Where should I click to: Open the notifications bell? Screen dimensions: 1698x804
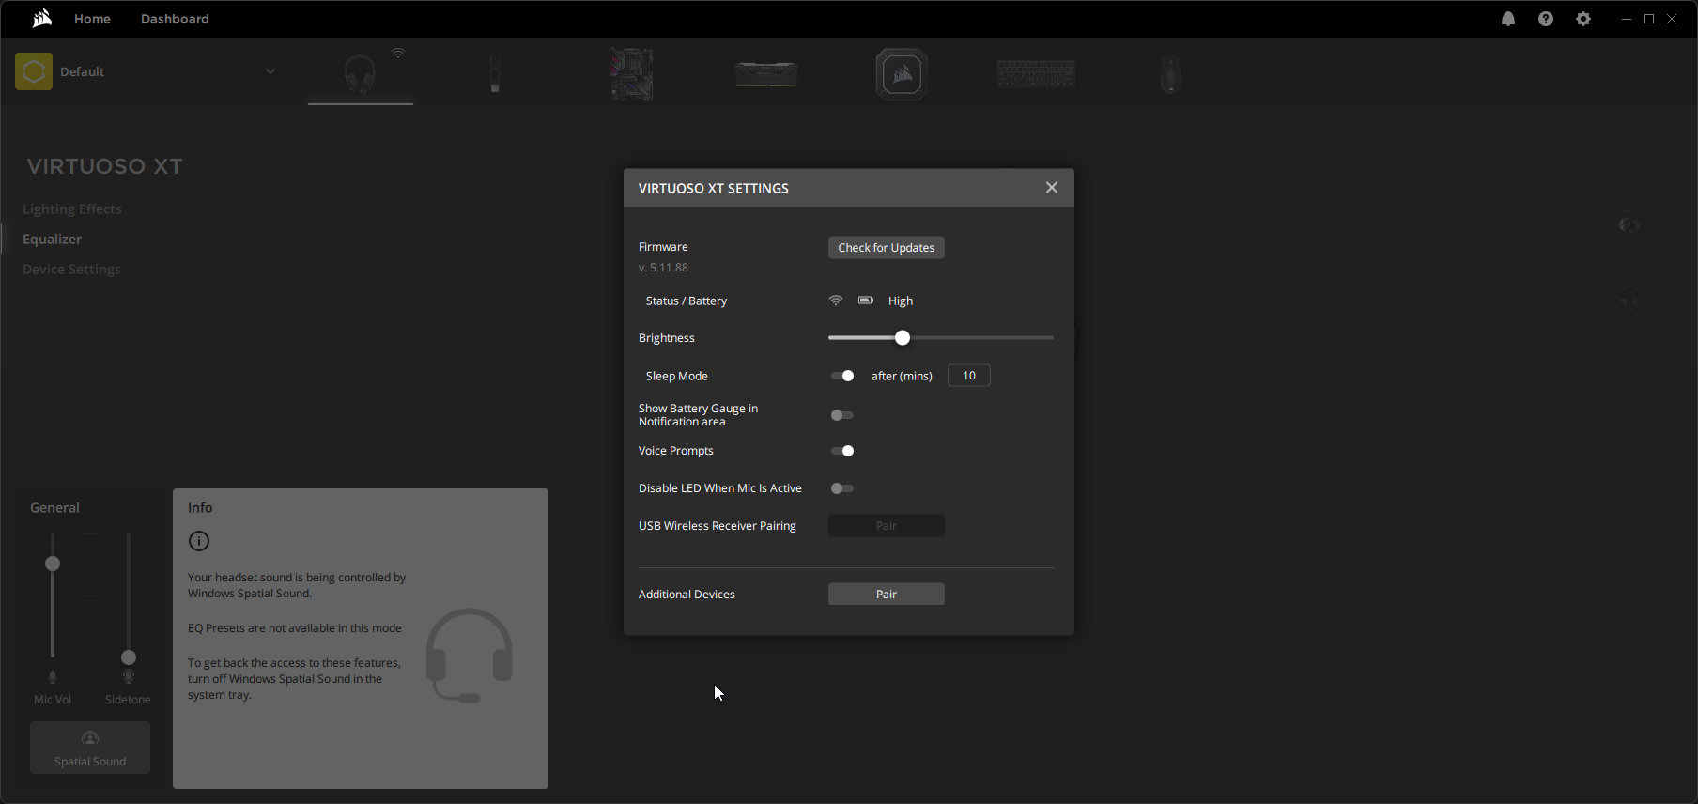click(x=1508, y=19)
